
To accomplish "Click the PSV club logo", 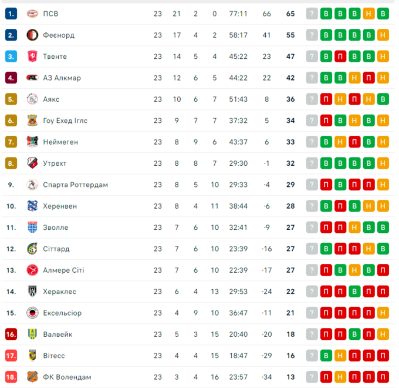I will point(32,14).
